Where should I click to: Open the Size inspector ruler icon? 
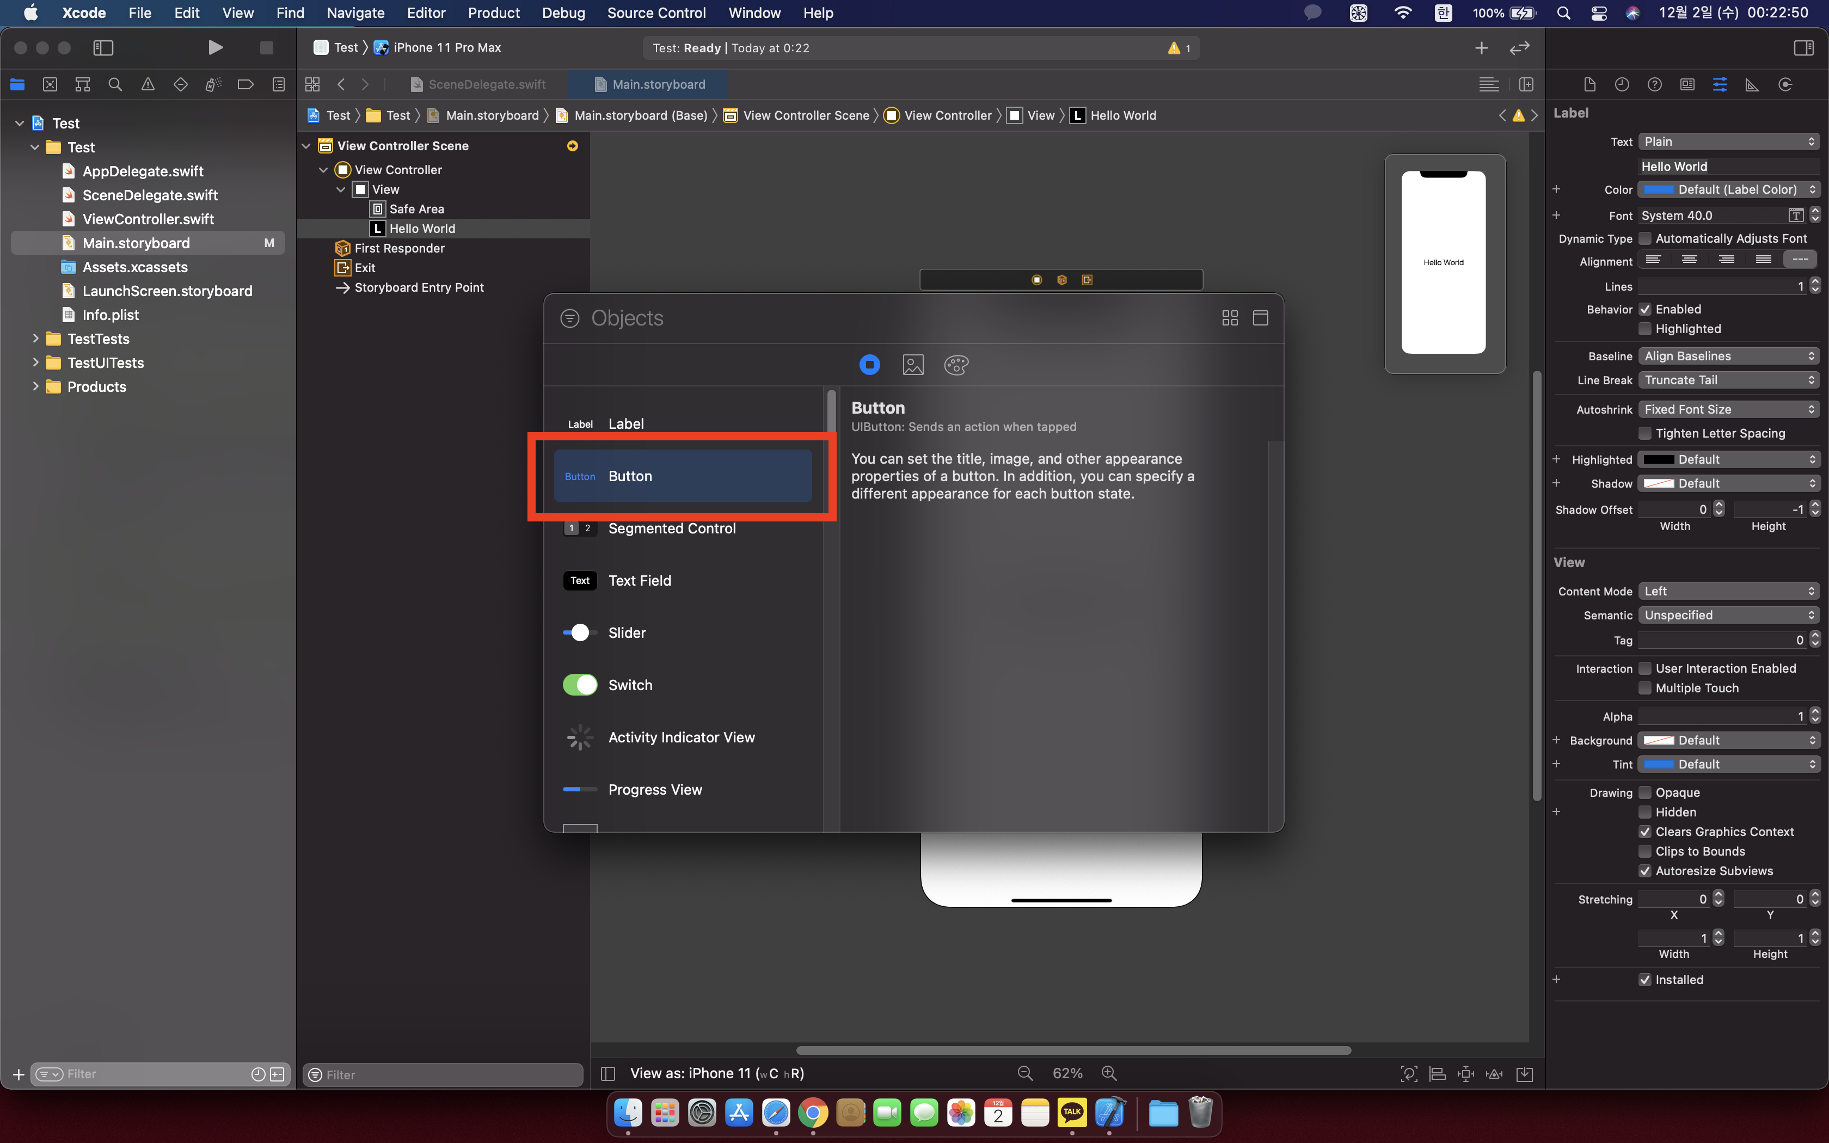click(1752, 85)
